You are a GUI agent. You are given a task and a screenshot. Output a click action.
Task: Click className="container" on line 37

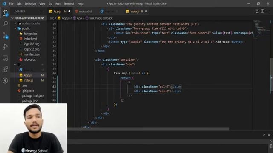click(x=119, y=60)
